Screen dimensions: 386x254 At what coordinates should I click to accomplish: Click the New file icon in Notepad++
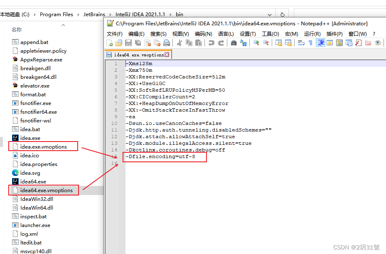pos(110,43)
